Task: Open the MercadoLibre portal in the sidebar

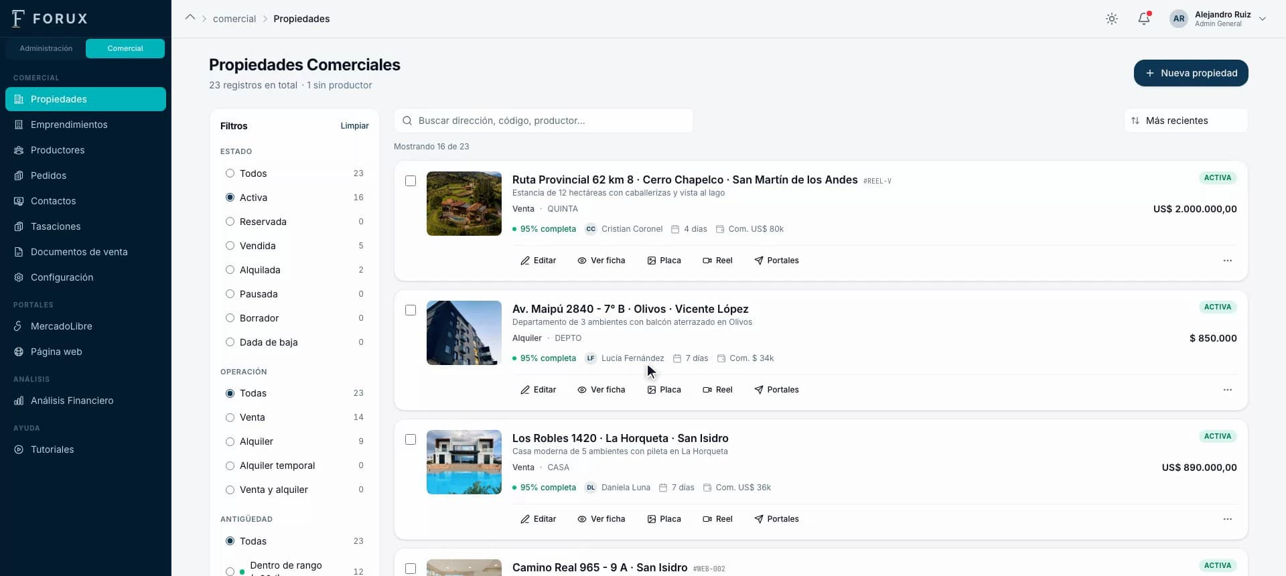Action: 86,326
